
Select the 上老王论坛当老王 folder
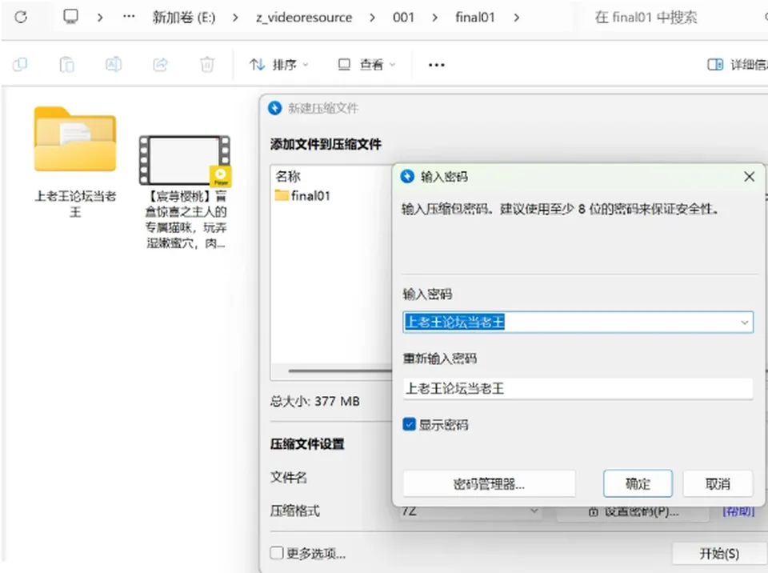click(75, 162)
